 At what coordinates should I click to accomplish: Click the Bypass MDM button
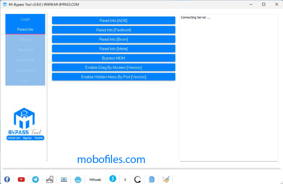point(113,58)
